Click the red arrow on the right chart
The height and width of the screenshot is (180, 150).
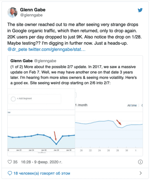pyautogui.click(x=119, y=122)
